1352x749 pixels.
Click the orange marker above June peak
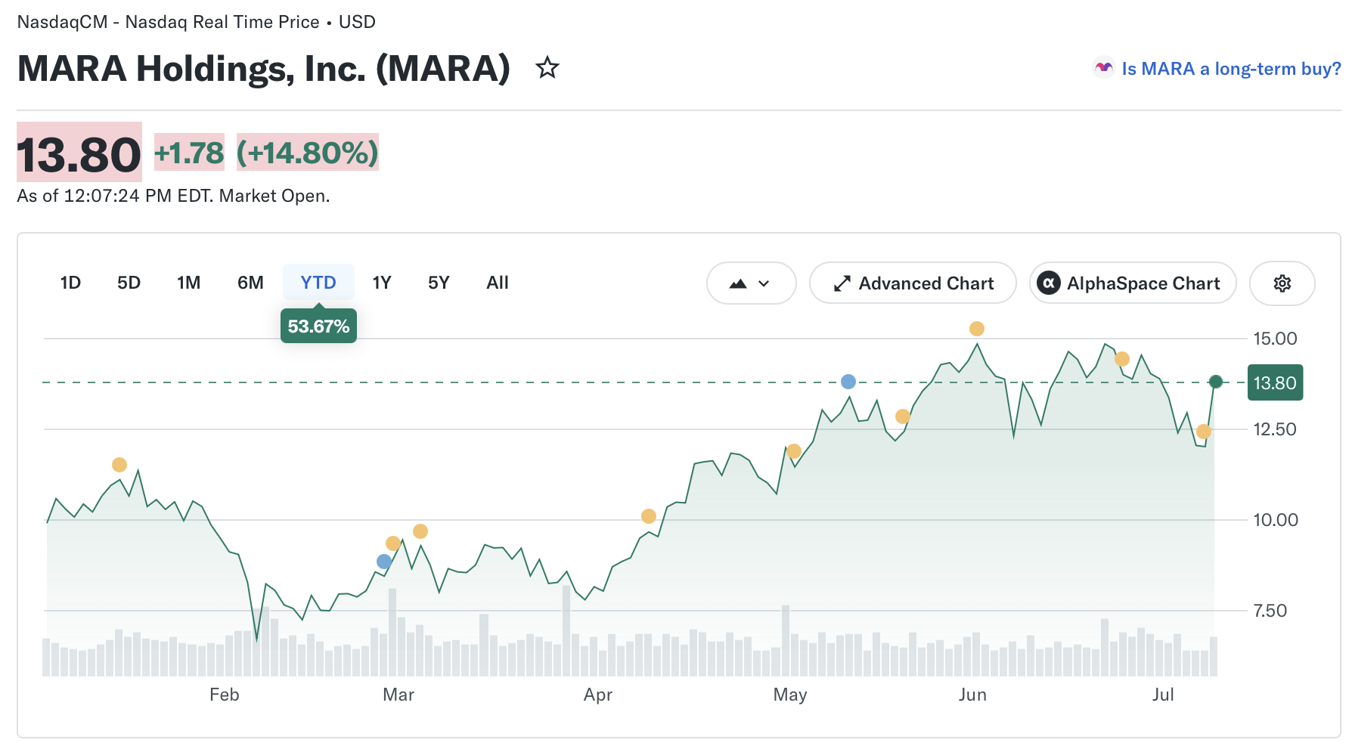(x=977, y=329)
